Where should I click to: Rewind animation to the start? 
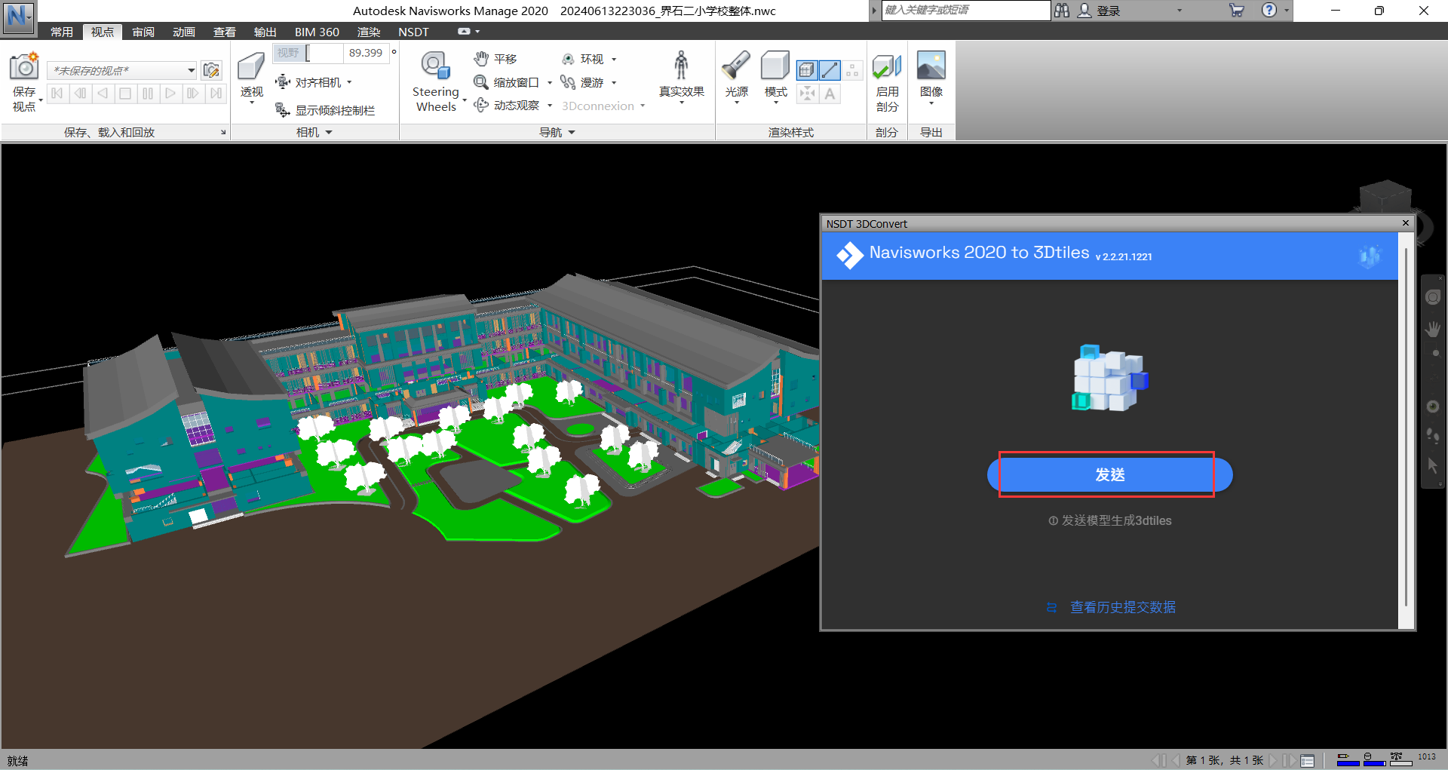[57, 94]
